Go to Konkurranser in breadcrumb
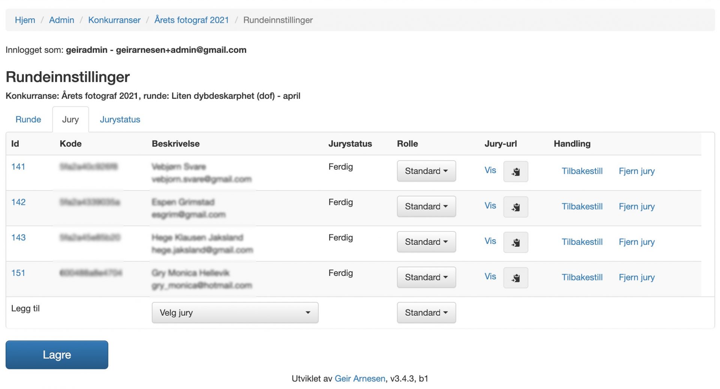The height and width of the screenshot is (389, 720). point(114,20)
